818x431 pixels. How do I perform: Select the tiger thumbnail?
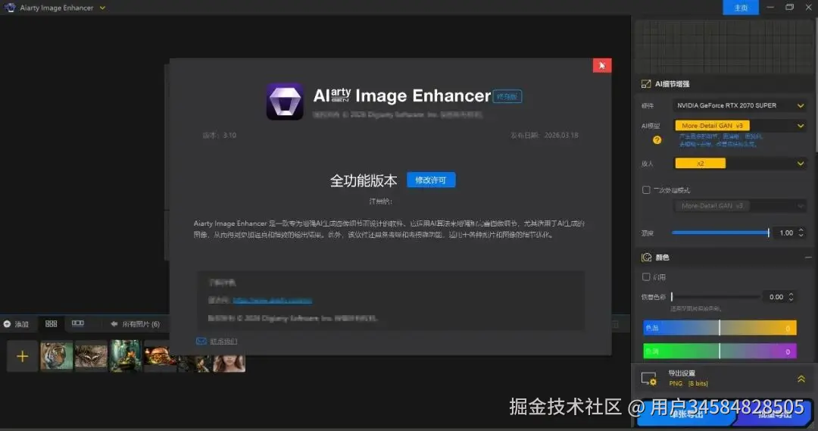point(56,356)
